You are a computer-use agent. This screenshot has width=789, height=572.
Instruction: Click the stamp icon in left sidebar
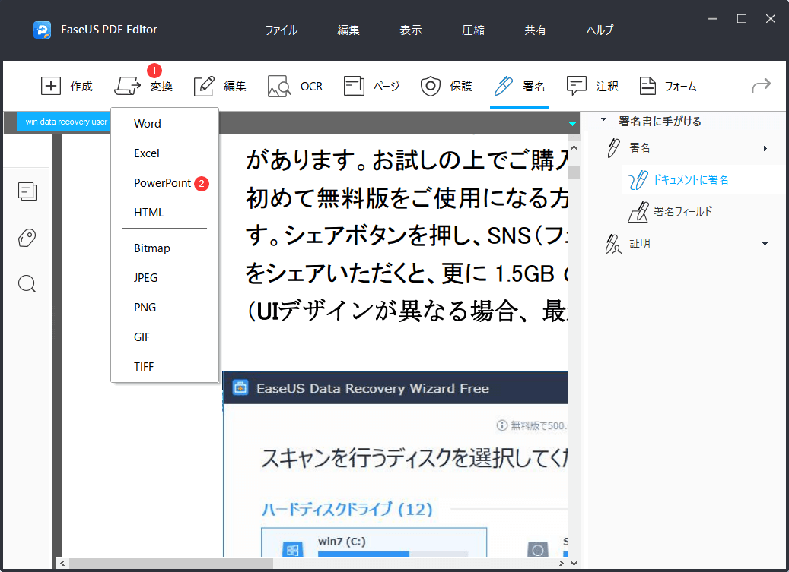(27, 238)
